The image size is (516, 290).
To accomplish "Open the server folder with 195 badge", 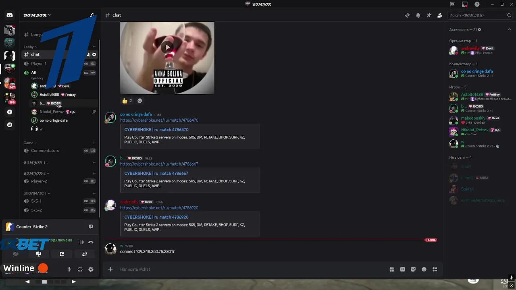I will 10,98.
